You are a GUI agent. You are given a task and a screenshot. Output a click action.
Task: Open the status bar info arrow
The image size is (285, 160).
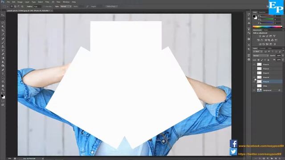point(43,159)
